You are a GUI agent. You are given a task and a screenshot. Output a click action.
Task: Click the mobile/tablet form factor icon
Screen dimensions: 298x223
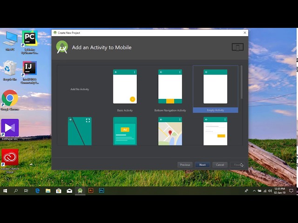pos(237,47)
